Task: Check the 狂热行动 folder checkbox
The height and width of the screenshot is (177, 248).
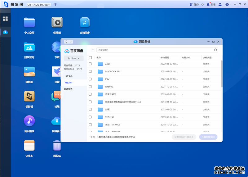Action: point(90,117)
